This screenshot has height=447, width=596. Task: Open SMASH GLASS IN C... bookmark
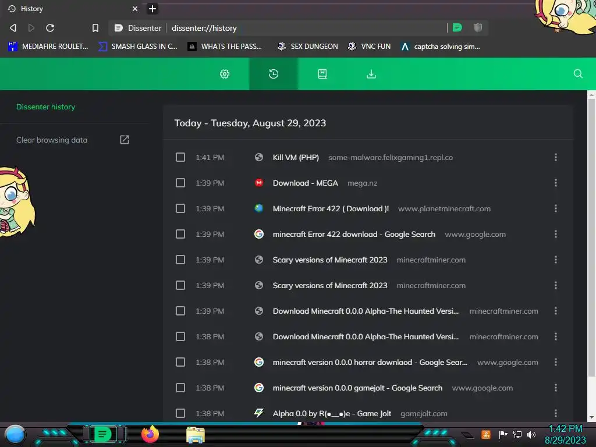point(137,47)
